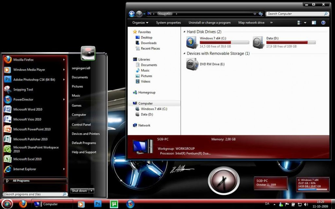Screen dimensions: 335x209
Task: Open the Organize dropdown menu
Action: pyautogui.click(x=140, y=23)
